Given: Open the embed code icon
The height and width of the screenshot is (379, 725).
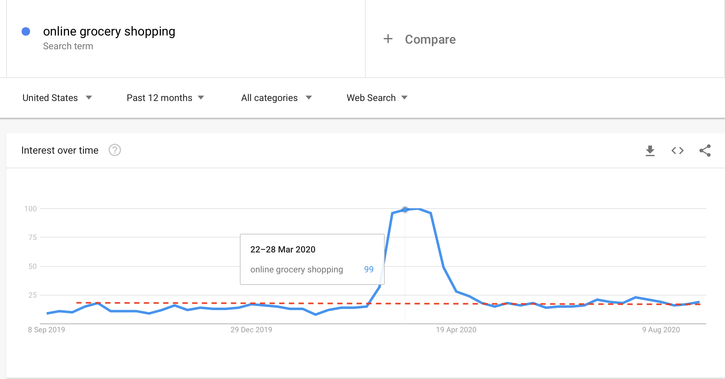Looking at the screenshot, I should [x=677, y=151].
